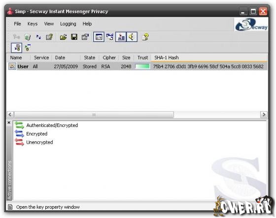Select the key named User

coord(23,66)
